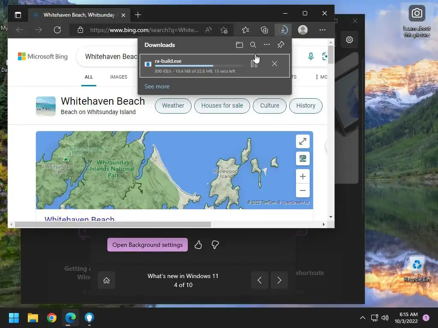Change the map layer style
438x328 pixels.
[302, 159]
